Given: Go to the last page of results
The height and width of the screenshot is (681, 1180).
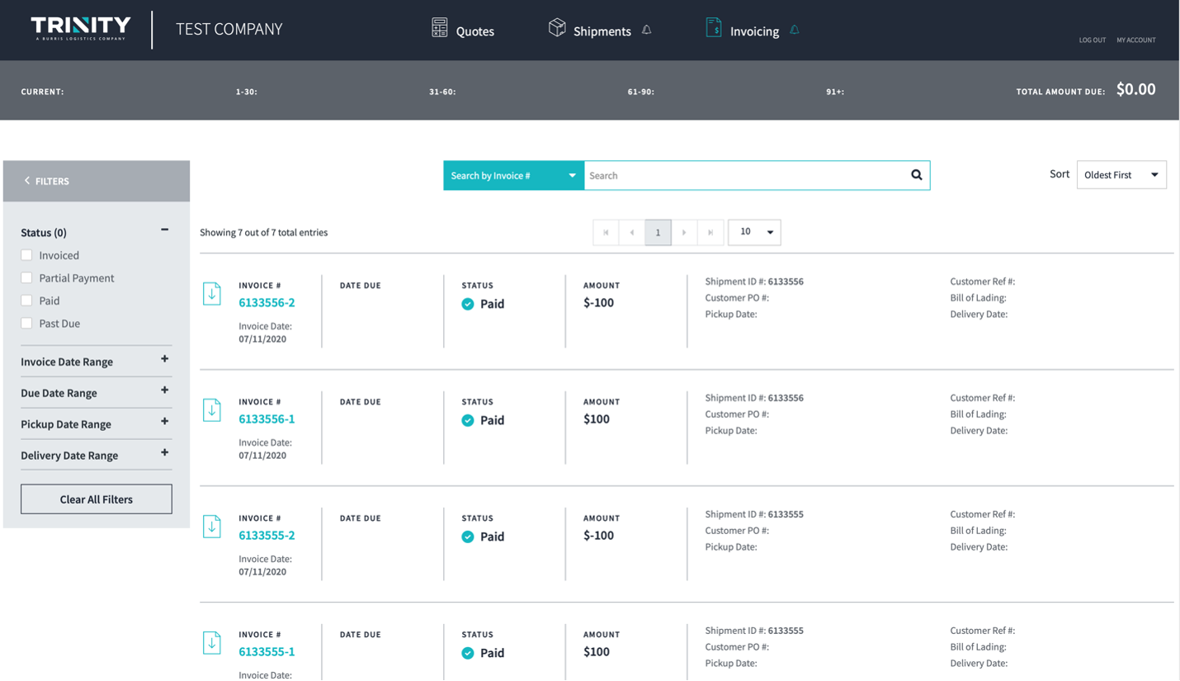Looking at the screenshot, I should coord(710,233).
